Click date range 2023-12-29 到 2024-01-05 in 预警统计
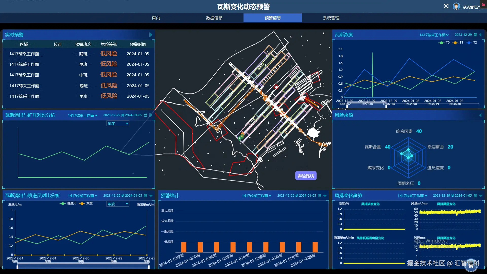This screenshot has width=487, height=274. 297,196
